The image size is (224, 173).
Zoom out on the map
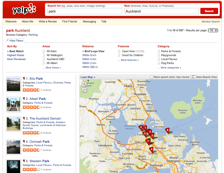(x=84, y=90)
